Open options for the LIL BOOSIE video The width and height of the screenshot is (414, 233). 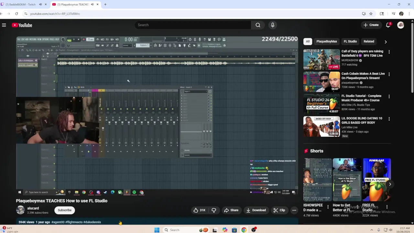[389, 119]
